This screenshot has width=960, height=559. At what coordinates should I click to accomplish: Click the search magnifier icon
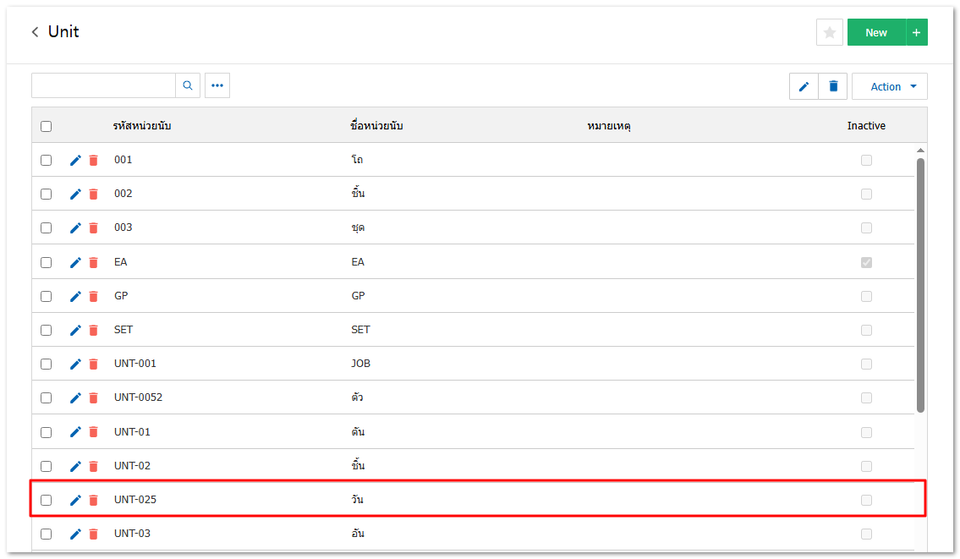click(x=188, y=85)
